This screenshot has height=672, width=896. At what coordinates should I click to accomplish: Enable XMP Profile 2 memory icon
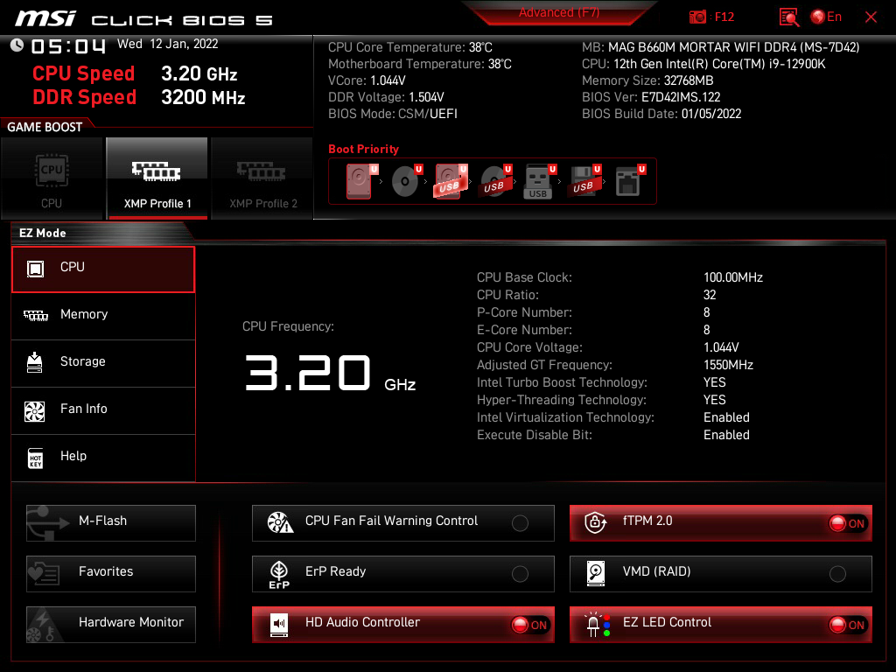(x=262, y=171)
